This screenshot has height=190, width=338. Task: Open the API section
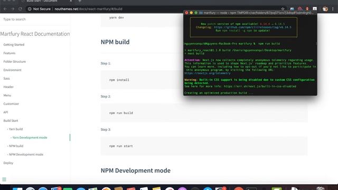pos(6,112)
